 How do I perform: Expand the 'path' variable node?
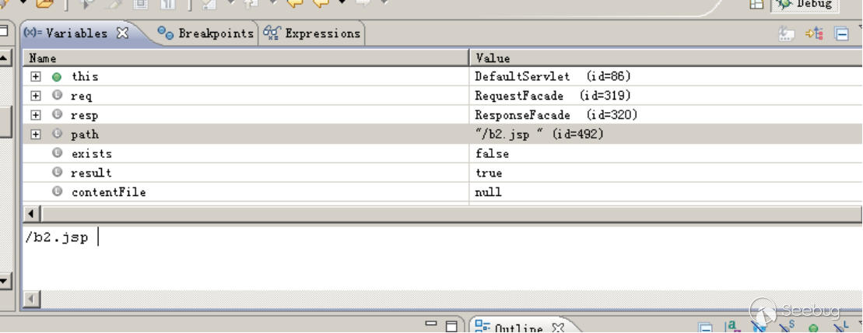[36, 135]
